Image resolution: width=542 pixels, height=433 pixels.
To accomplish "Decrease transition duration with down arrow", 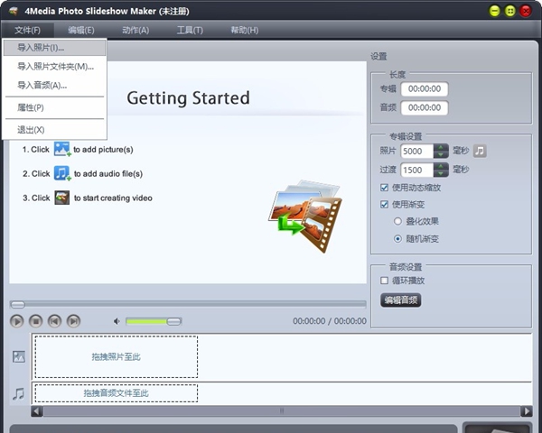I will pyautogui.click(x=441, y=173).
